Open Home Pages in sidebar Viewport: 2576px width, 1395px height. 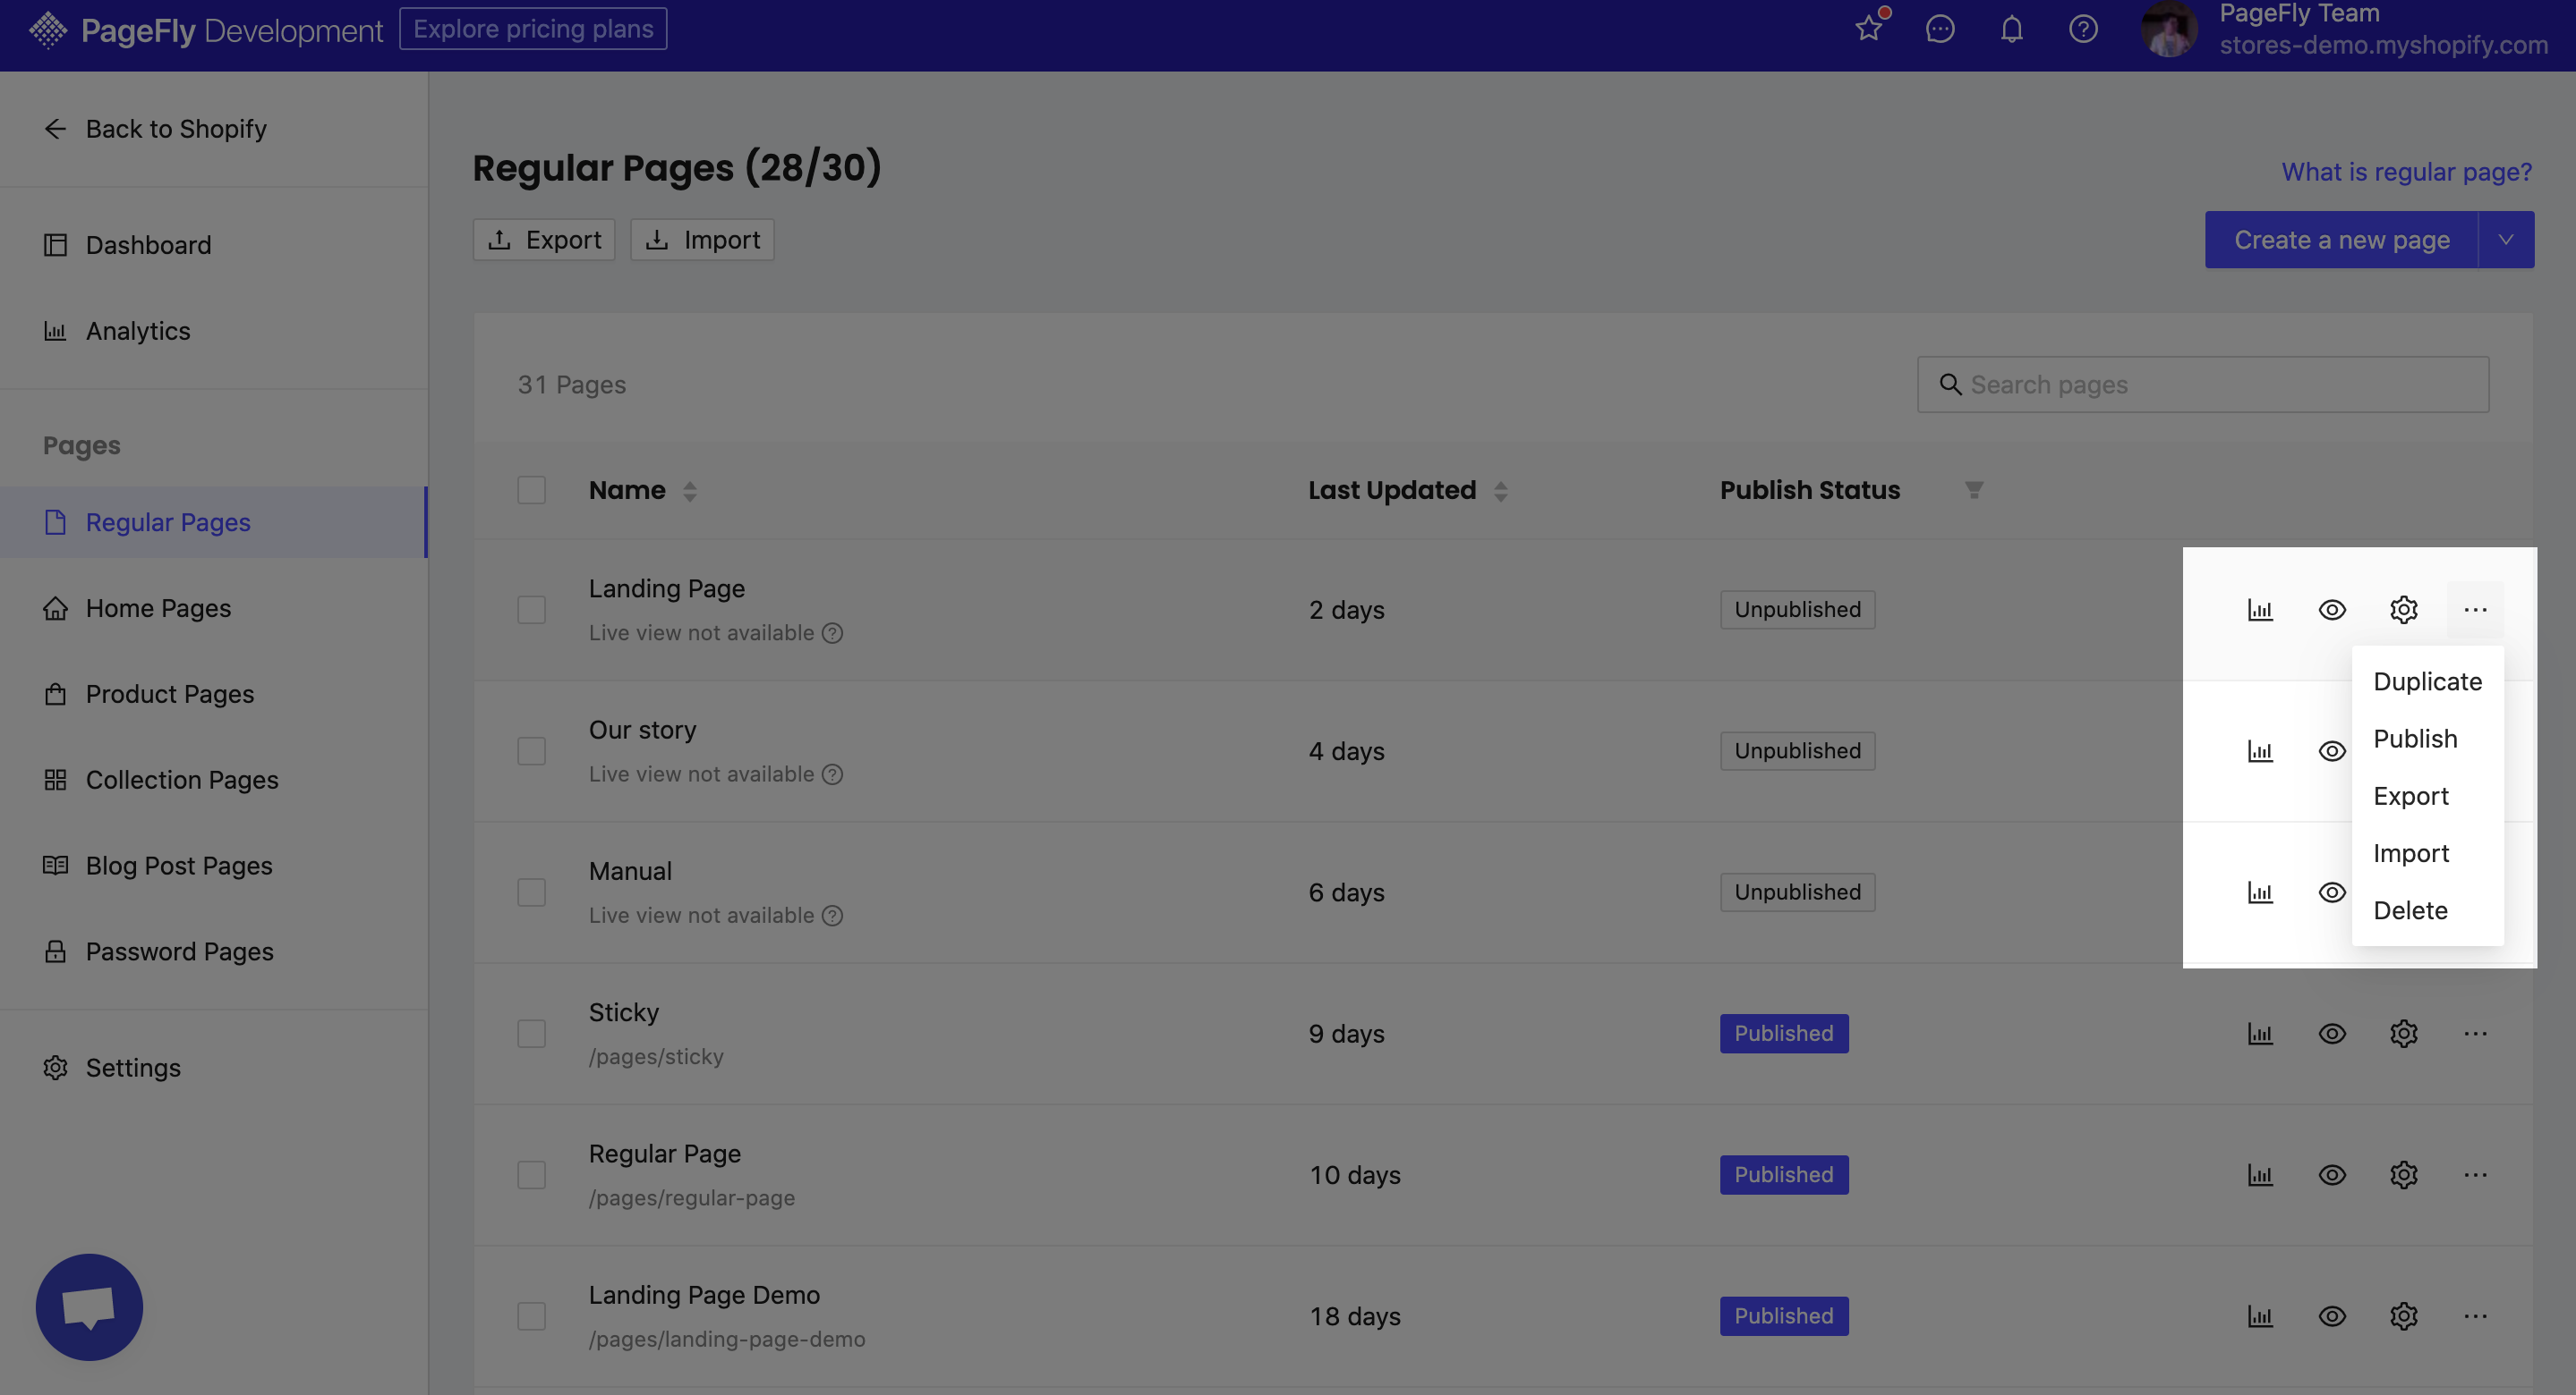point(214,609)
